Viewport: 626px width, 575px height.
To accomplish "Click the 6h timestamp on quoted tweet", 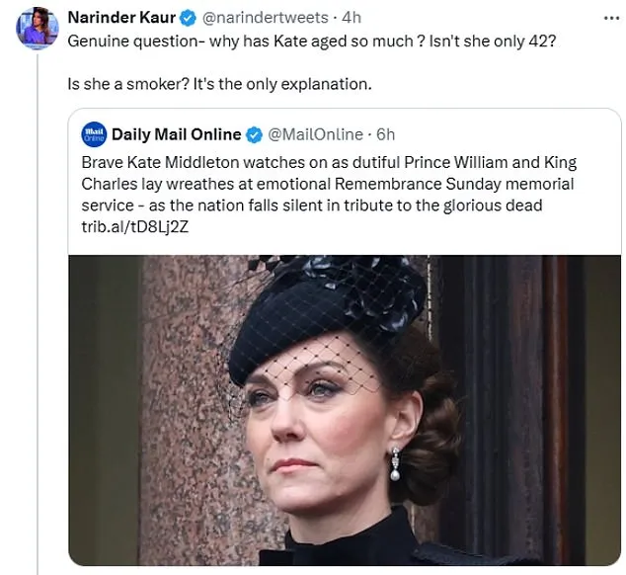I will (x=386, y=134).
